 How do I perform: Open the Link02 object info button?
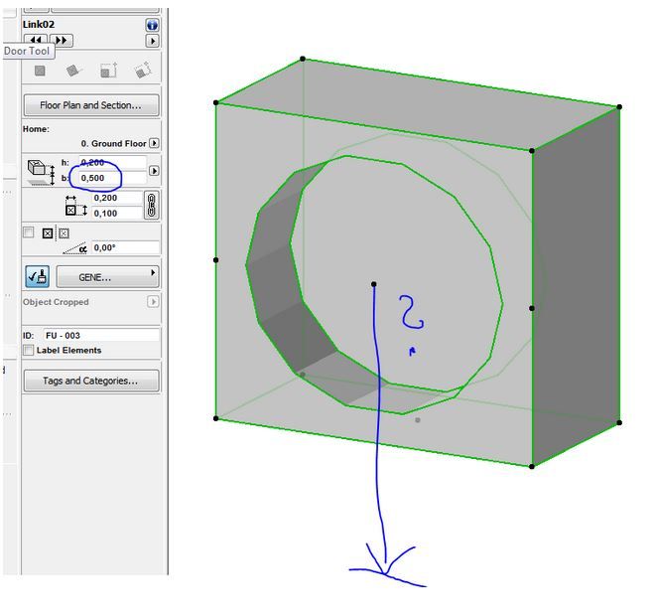point(152,25)
